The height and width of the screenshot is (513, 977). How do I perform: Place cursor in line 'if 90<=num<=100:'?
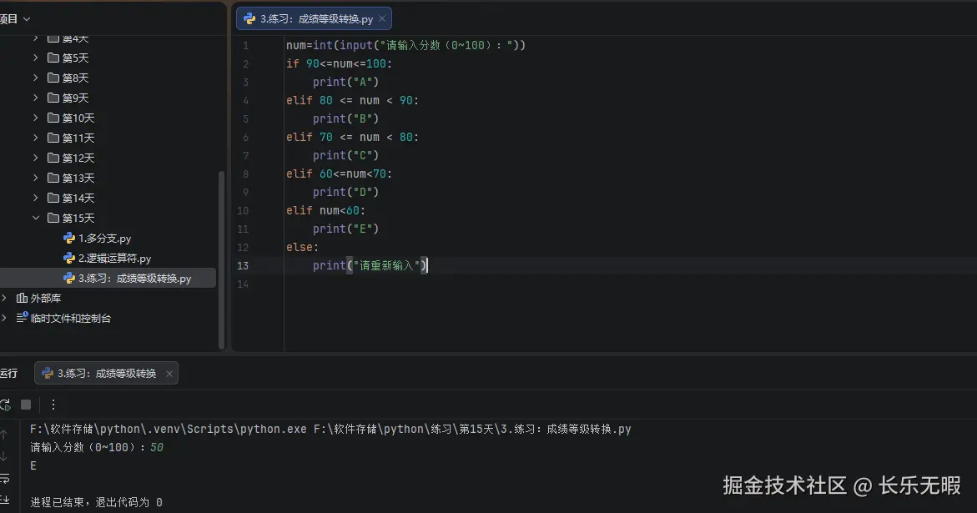[x=340, y=63]
